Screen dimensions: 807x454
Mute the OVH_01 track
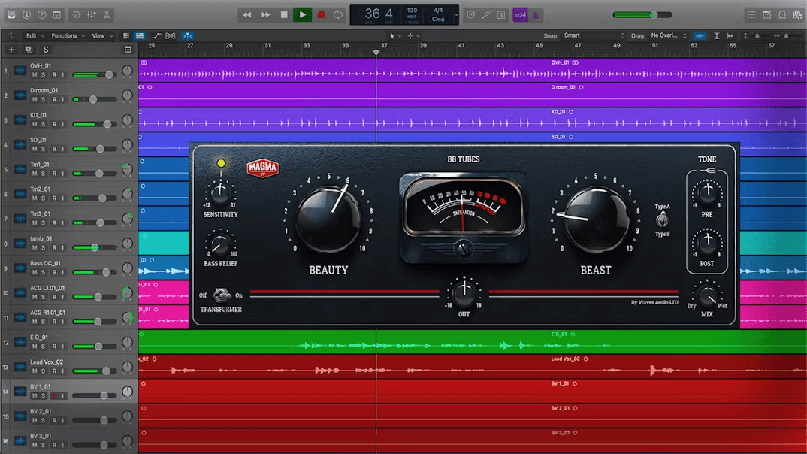click(x=35, y=74)
